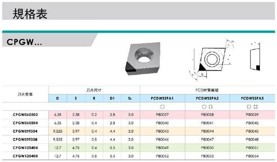Screen dimensions: 277x162
Task: Select the PCDWSSPA3 column header
Action: (252, 98)
